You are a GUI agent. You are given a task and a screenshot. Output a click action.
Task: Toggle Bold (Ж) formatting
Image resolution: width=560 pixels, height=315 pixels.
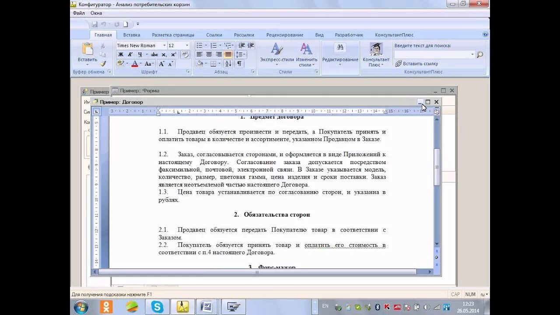tap(121, 55)
